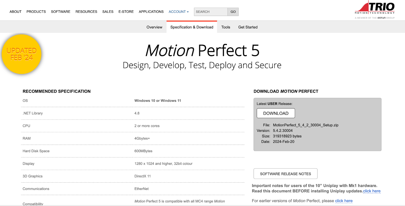Click the earlier versions 'click here' link
Viewport: 405px width, 206px height.
[x=344, y=201]
